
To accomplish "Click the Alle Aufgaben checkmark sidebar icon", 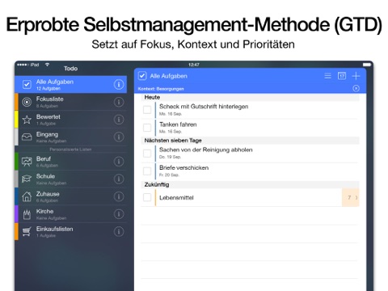I will [27, 85].
